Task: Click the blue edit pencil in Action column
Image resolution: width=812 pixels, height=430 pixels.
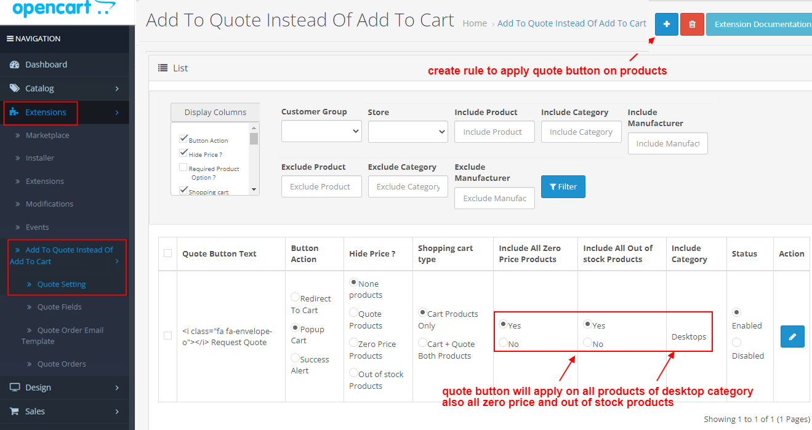Action: click(792, 336)
